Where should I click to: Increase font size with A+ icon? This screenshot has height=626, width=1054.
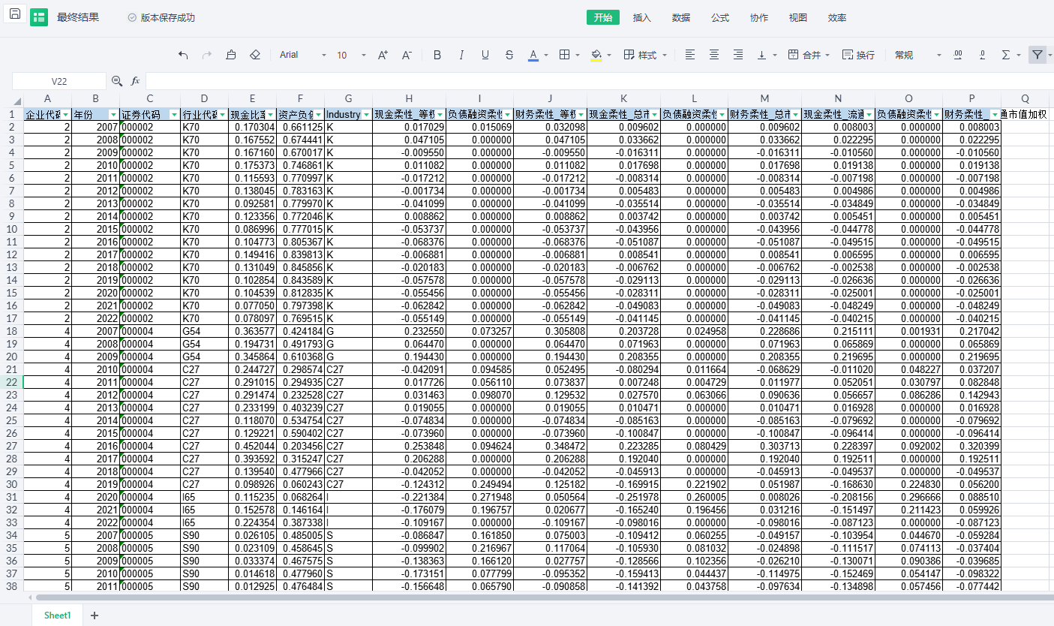coord(383,55)
